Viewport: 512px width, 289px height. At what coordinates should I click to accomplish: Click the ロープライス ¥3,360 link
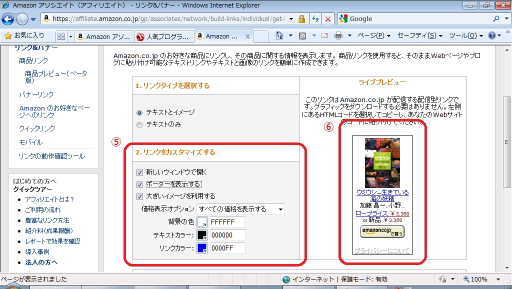coord(382,213)
